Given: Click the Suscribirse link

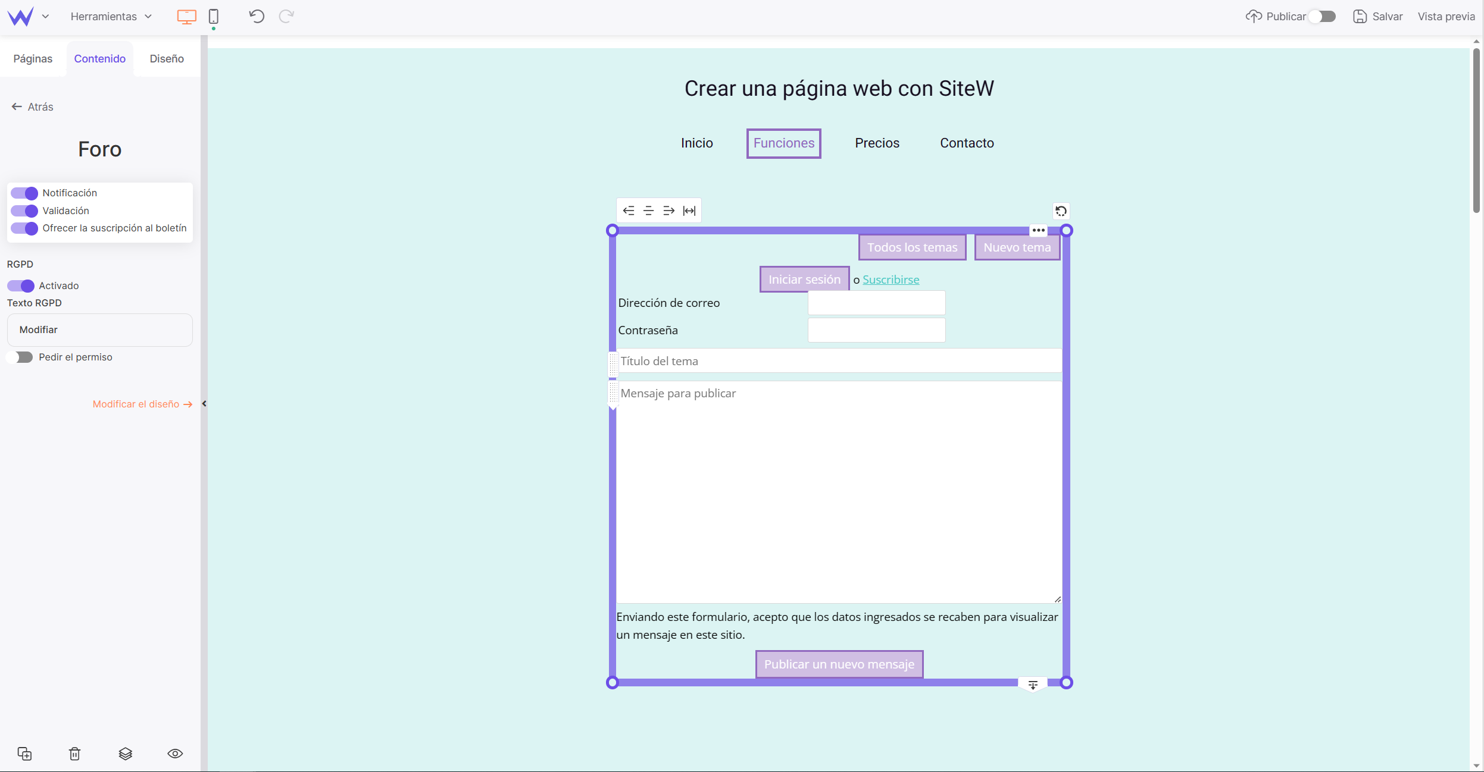Looking at the screenshot, I should point(891,280).
